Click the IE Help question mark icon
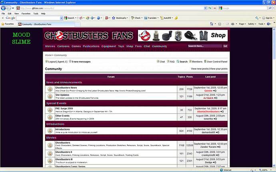The width and height of the screenshot is (276, 172). pos(268,24)
